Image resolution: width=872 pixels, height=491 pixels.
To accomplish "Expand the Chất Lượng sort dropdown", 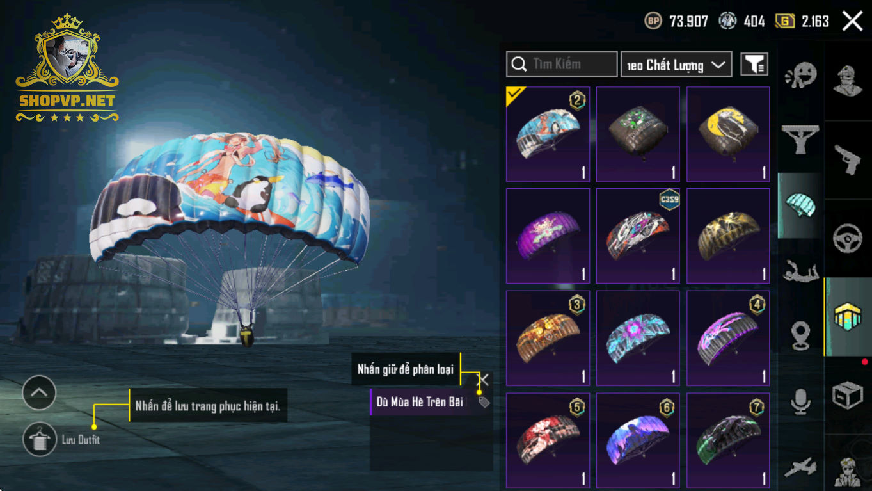I will point(676,64).
